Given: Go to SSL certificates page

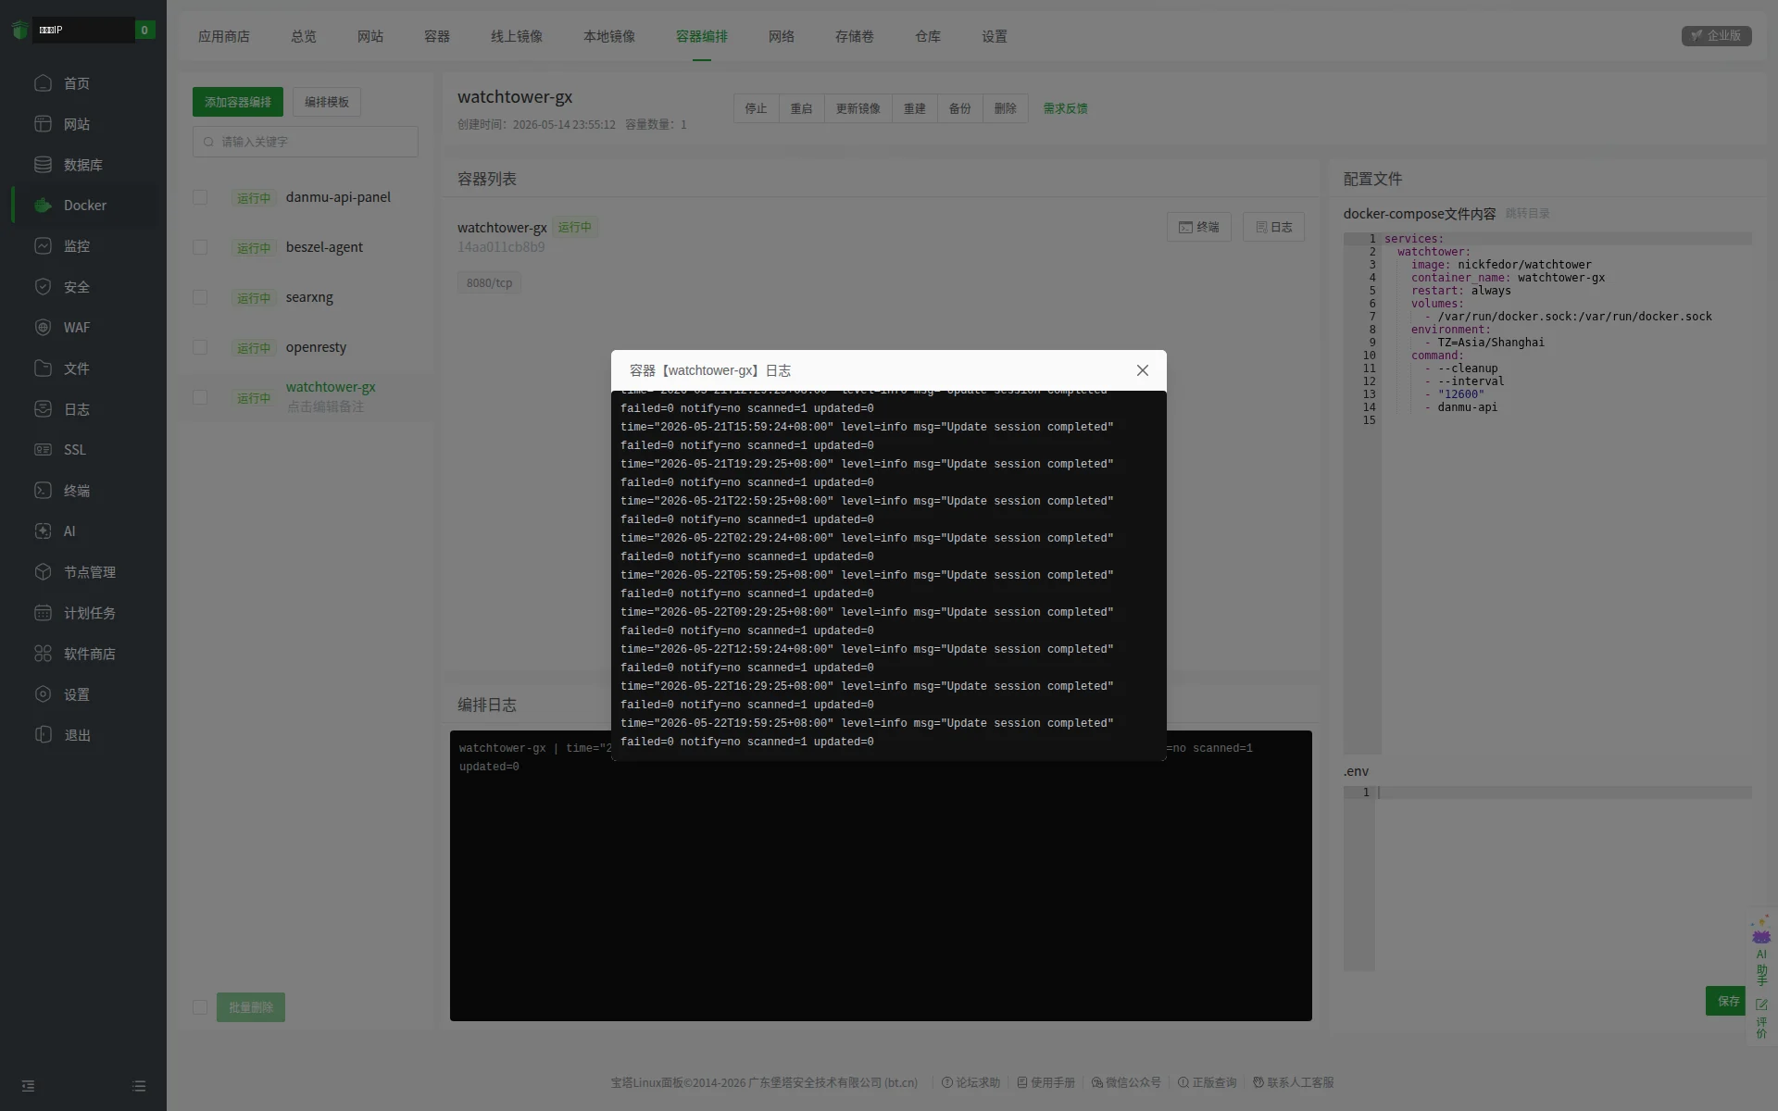Looking at the screenshot, I should 74,450.
